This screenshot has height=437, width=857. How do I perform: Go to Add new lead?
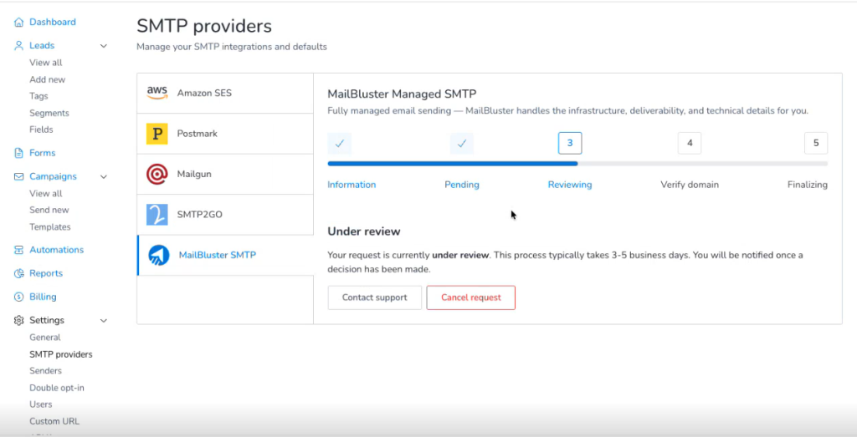tap(48, 79)
